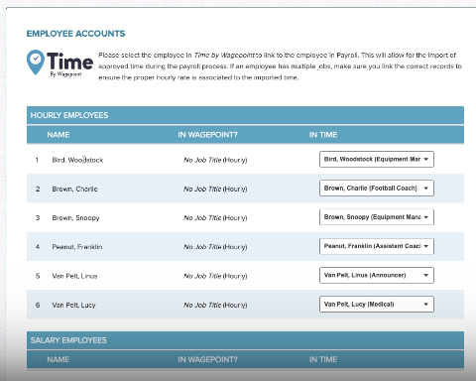Click In Wagepoint? header under Hourly Employees

point(207,135)
